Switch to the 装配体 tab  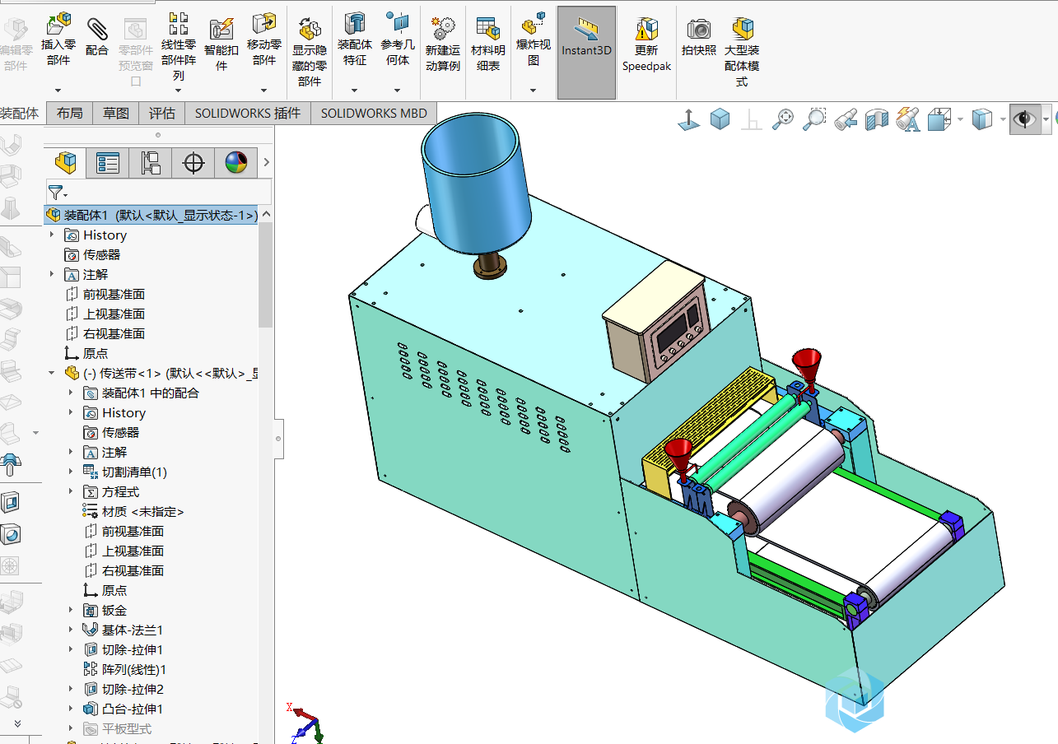(21, 114)
